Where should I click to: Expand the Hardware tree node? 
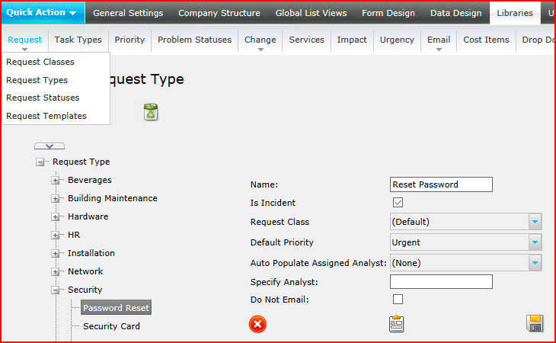pyautogui.click(x=55, y=216)
